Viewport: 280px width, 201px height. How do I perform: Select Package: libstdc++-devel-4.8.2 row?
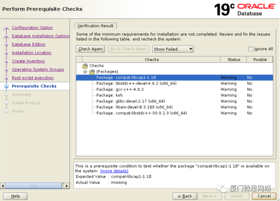coord(175,83)
